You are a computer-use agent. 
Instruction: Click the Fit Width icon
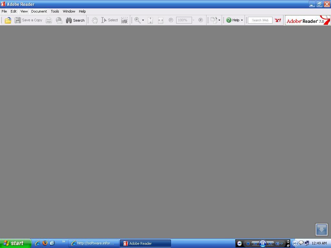click(160, 20)
